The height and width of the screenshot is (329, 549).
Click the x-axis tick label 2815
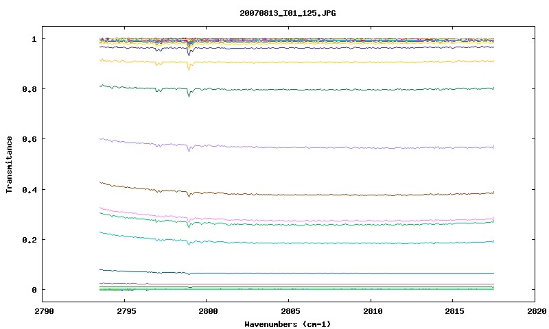click(x=454, y=311)
